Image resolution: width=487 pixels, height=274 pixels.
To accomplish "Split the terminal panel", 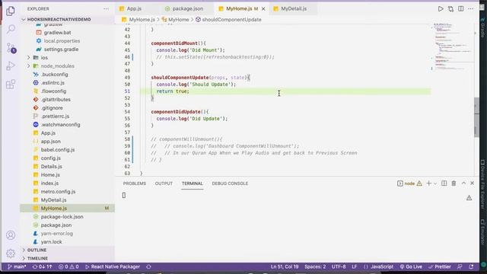I will [x=444, y=183].
